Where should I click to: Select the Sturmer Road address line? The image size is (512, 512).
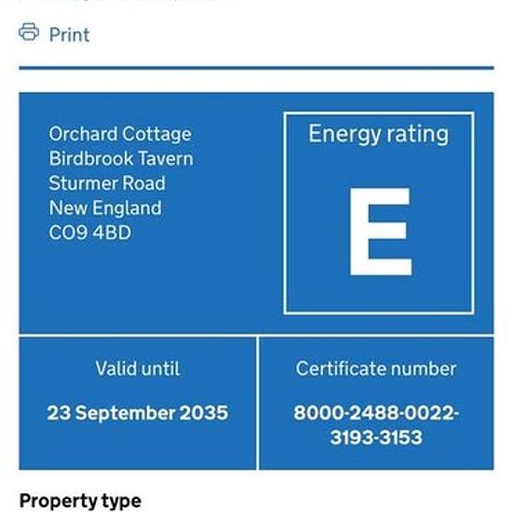tap(107, 183)
